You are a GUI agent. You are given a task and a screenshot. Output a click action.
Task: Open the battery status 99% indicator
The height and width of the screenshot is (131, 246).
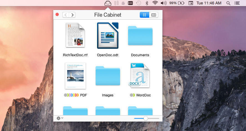click(177, 3)
